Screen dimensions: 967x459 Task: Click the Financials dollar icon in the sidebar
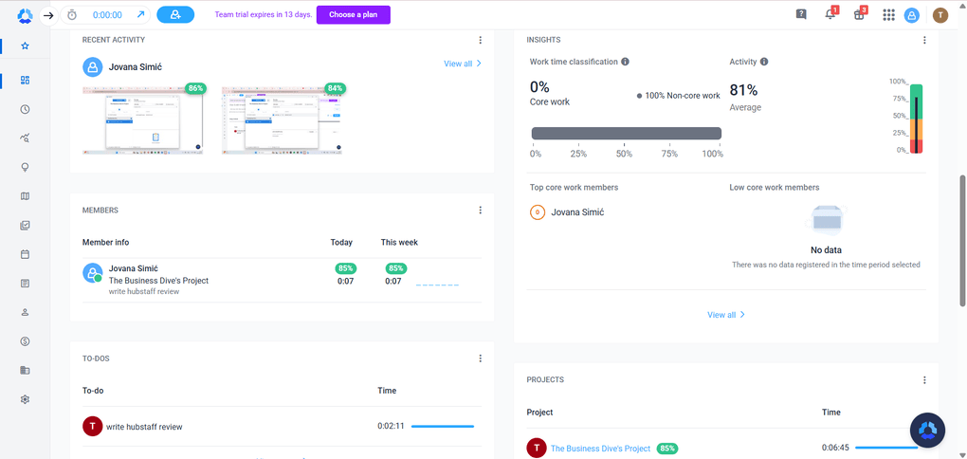click(25, 340)
